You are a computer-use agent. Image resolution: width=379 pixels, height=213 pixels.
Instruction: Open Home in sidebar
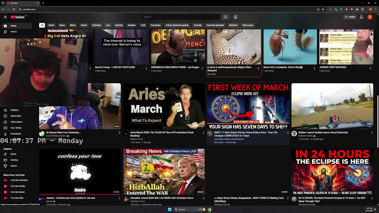click(16, 26)
